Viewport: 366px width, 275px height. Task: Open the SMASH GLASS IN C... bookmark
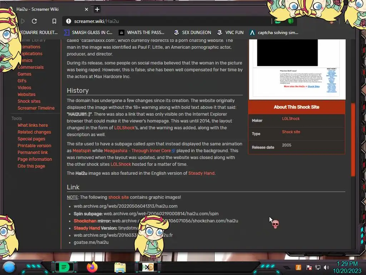pos(88,33)
